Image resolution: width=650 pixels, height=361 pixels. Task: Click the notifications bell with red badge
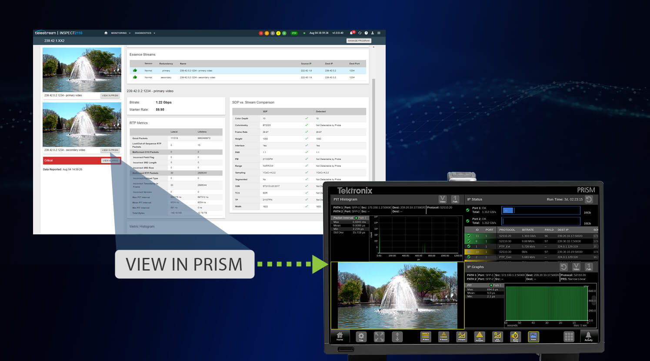coord(352,33)
